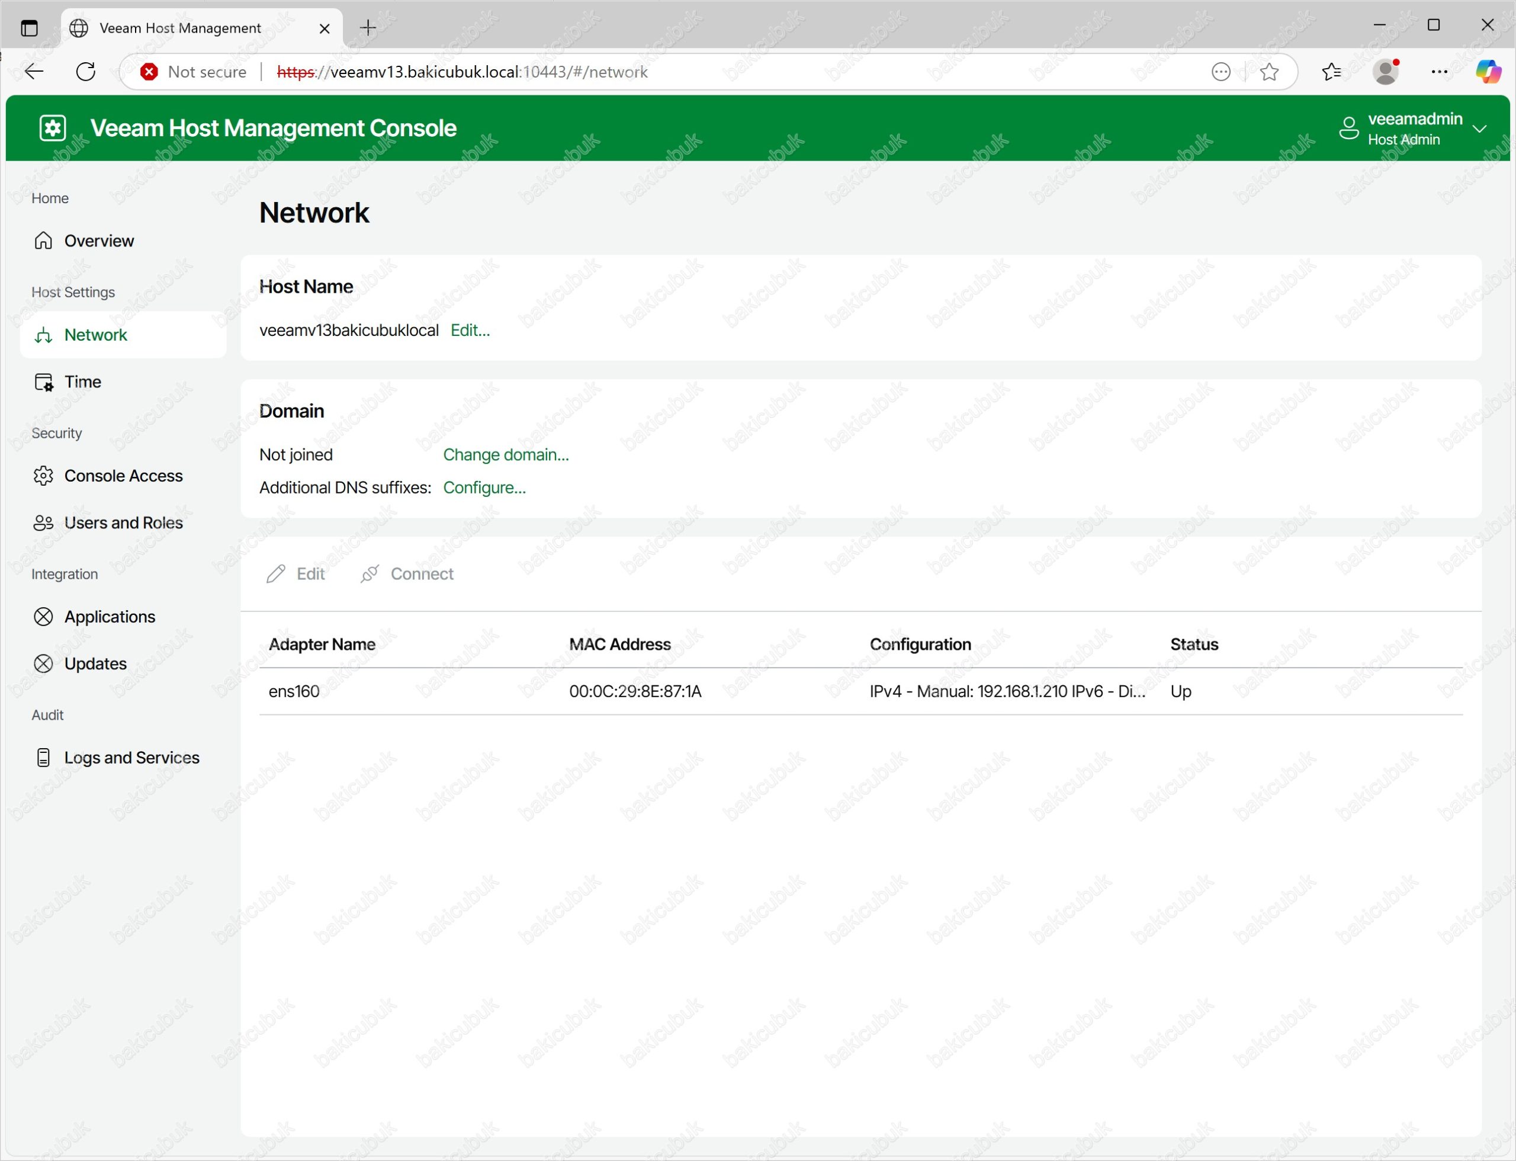The width and height of the screenshot is (1516, 1161).
Task: Open Console Access gear icon
Action: 44,476
